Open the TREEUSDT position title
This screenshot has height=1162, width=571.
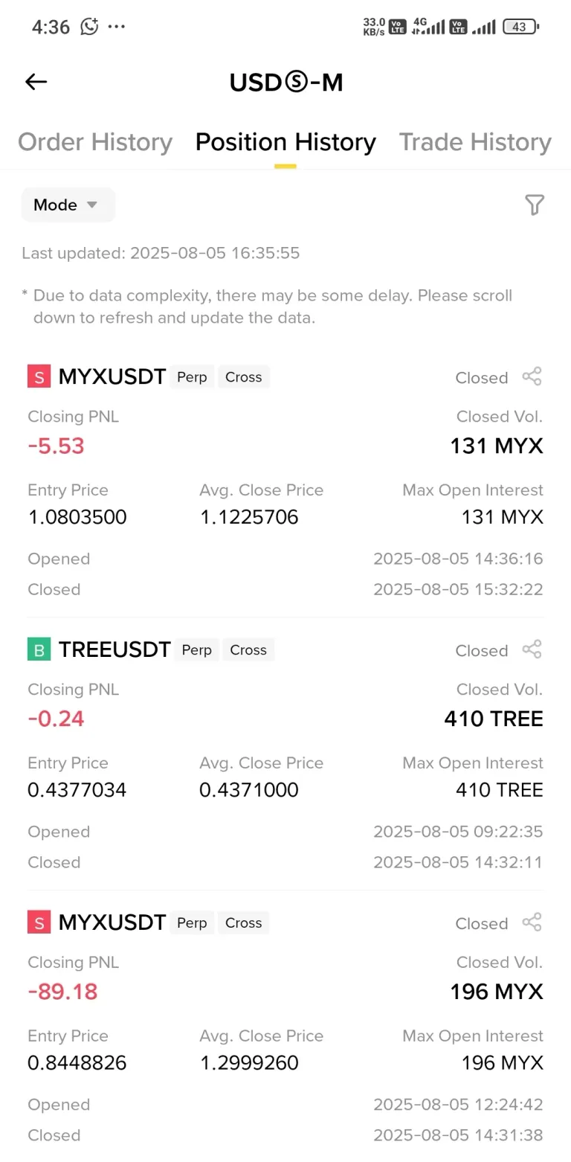114,649
